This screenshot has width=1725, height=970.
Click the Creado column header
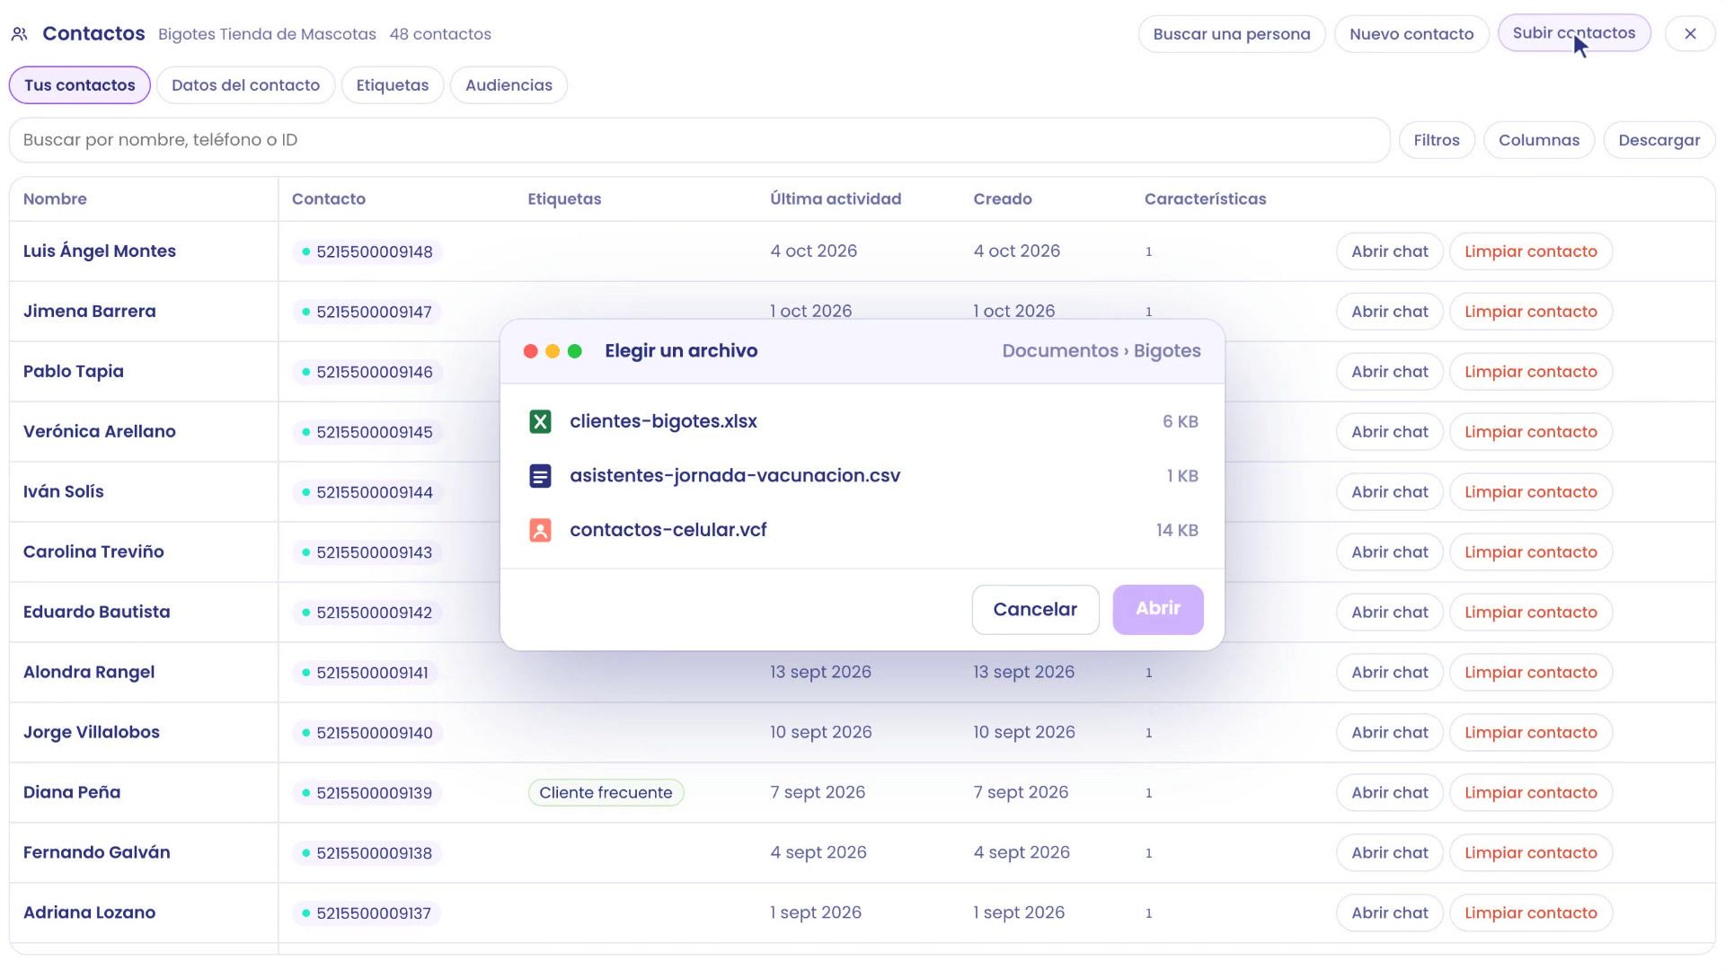pos(1003,199)
